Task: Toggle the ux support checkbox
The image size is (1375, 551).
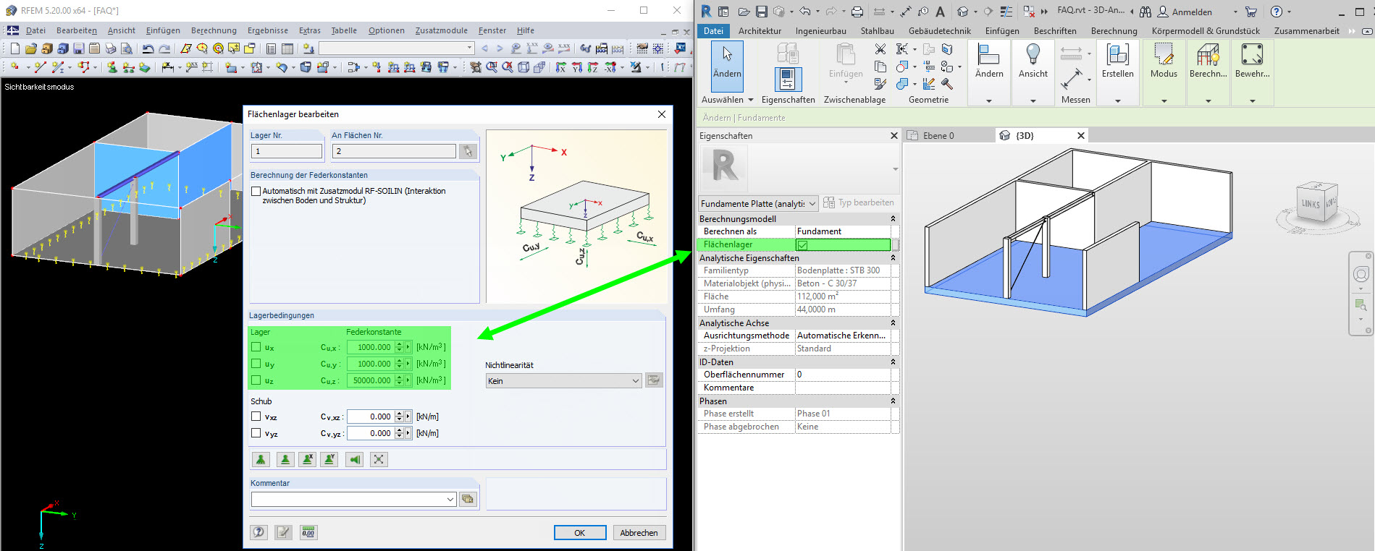Action: (x=256, y=347)
